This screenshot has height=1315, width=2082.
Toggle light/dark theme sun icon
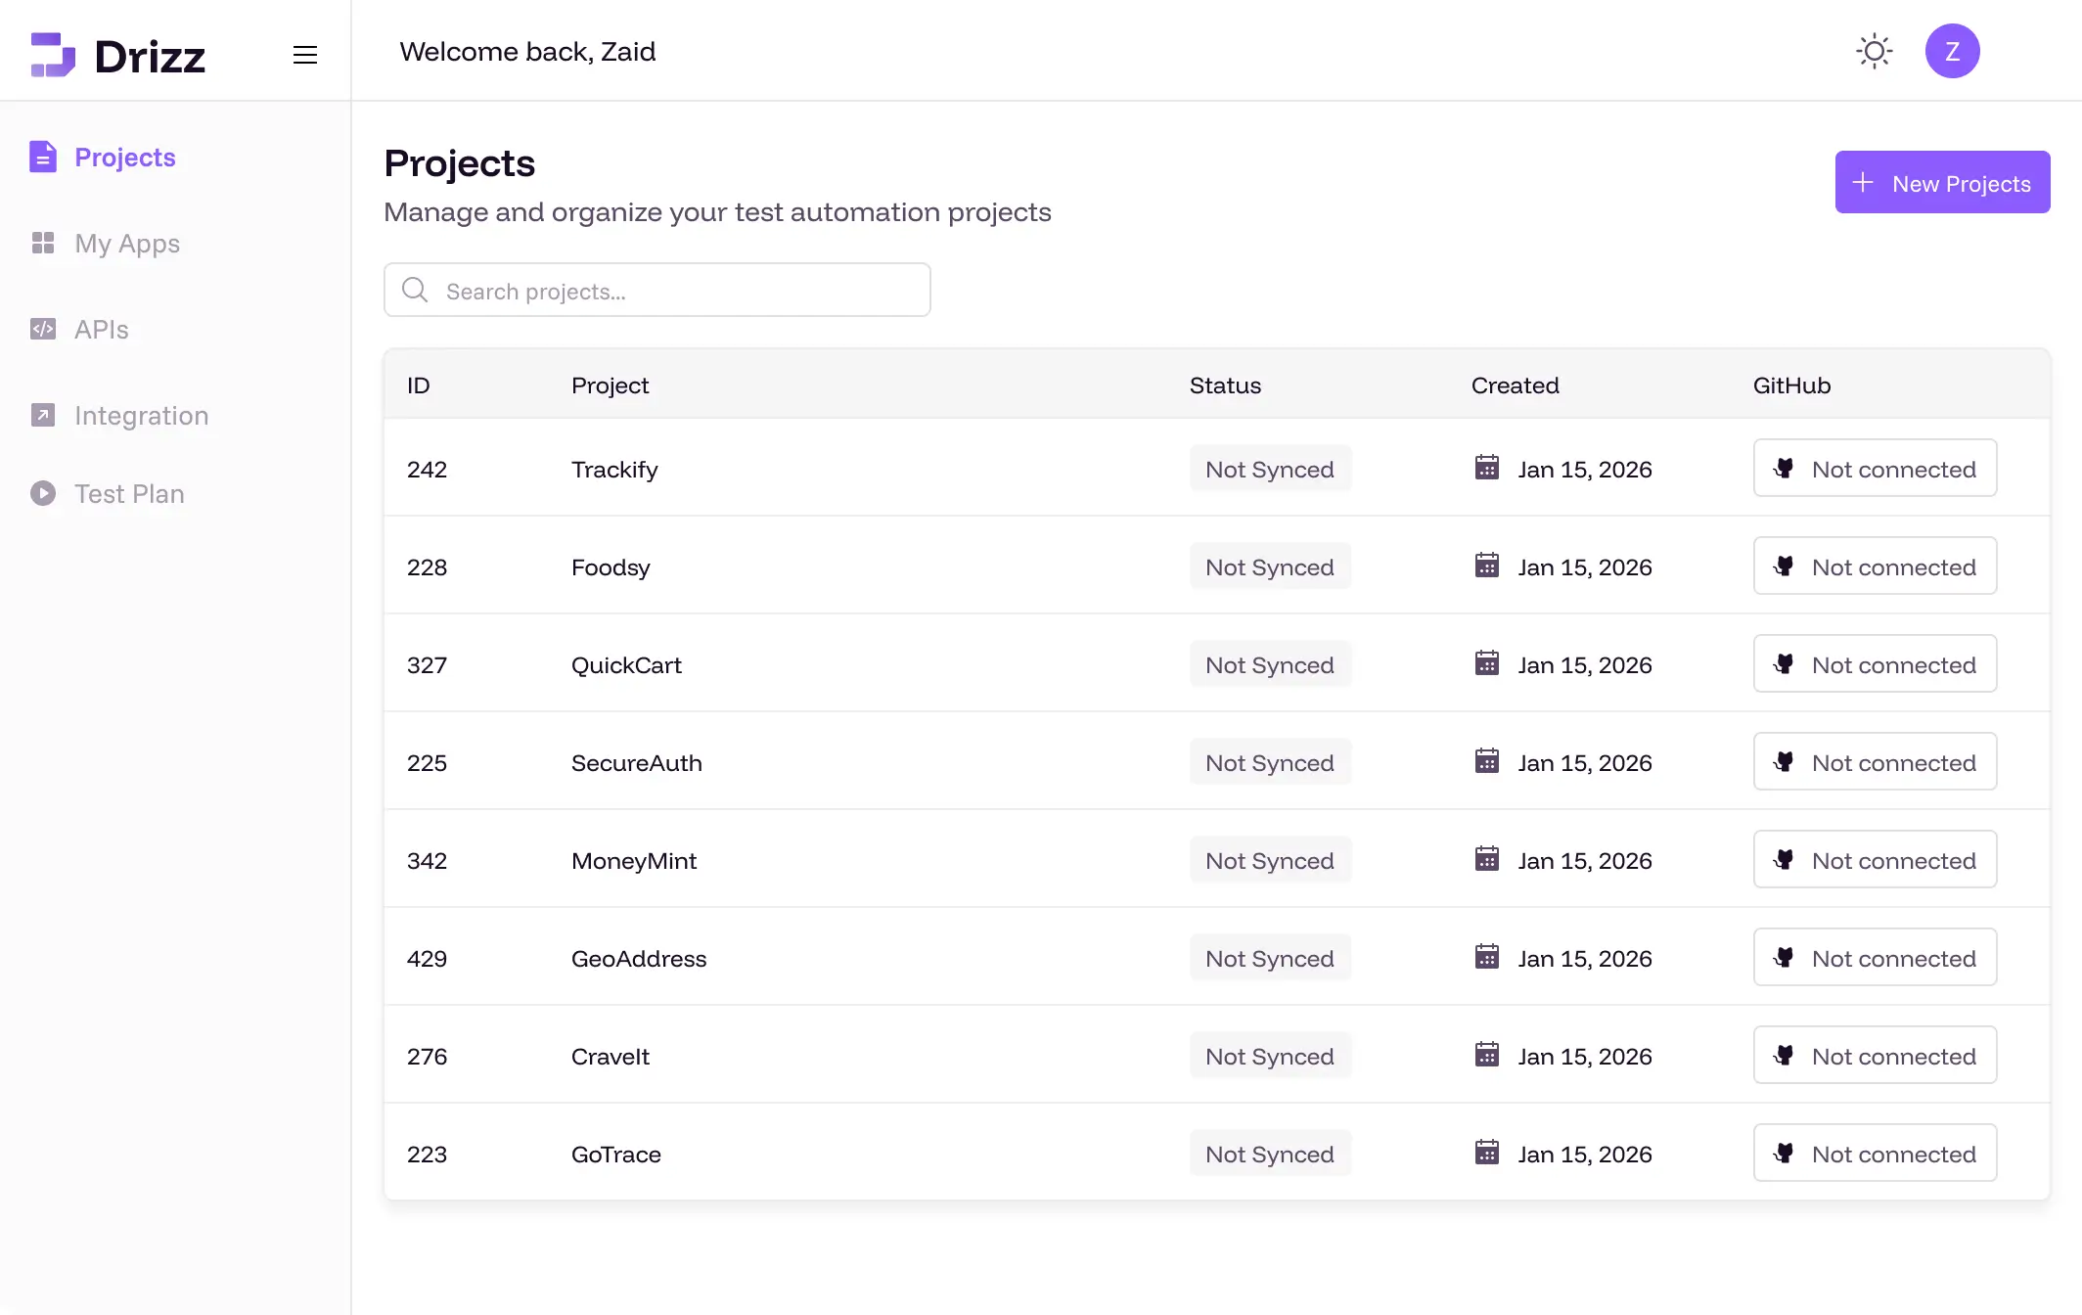1874,51
